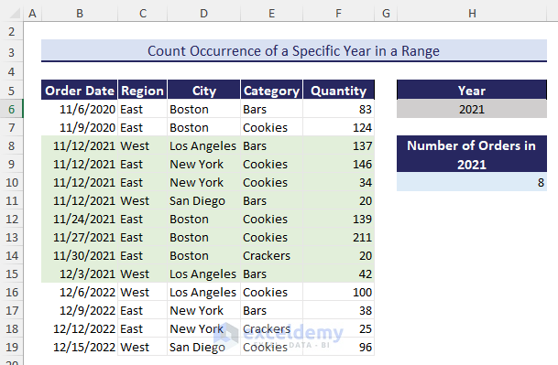This screenshot has height=365, width=558.
Task: Select column F header
Action: click(x=338, y=13)
